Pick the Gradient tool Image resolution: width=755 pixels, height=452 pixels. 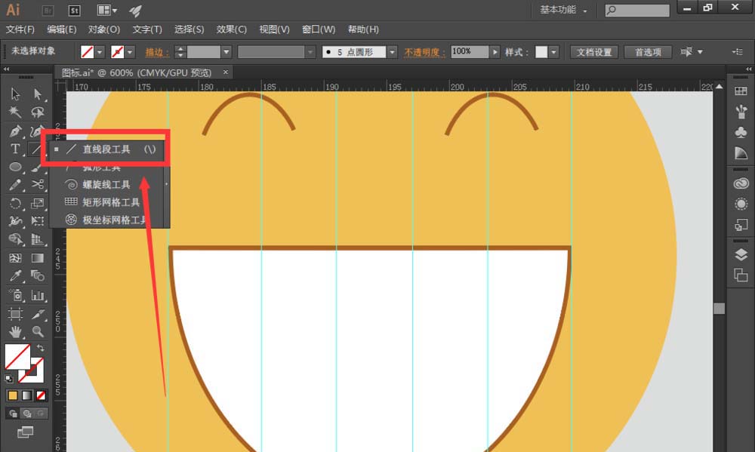coord(38,258)
